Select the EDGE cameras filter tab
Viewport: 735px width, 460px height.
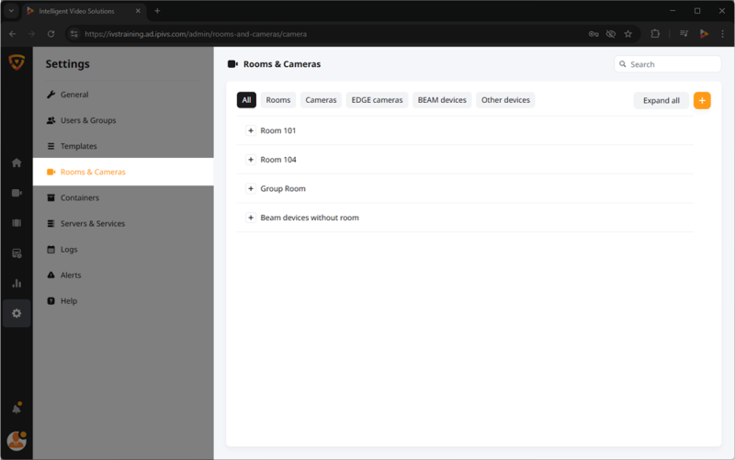(x=377, y=100)
